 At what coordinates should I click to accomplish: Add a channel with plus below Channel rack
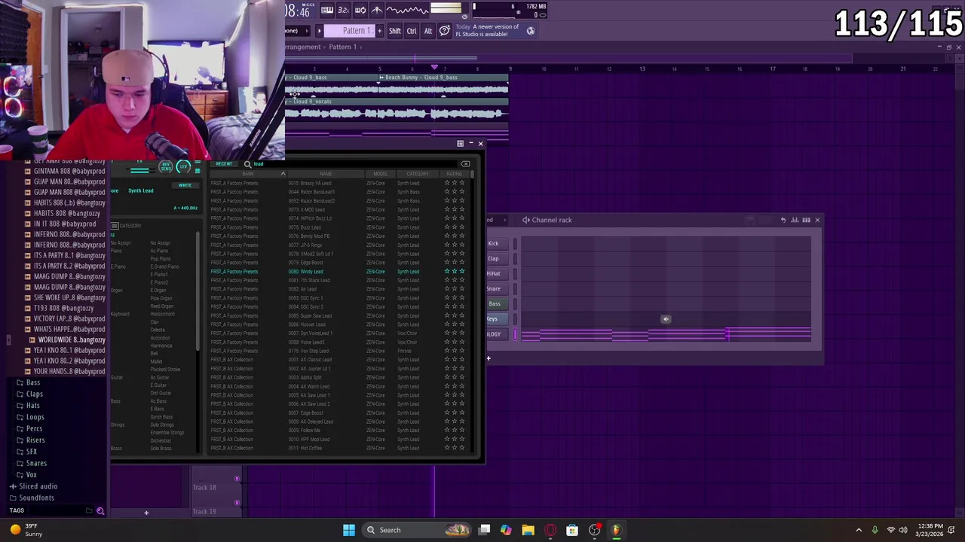click(x=489, y=358)
